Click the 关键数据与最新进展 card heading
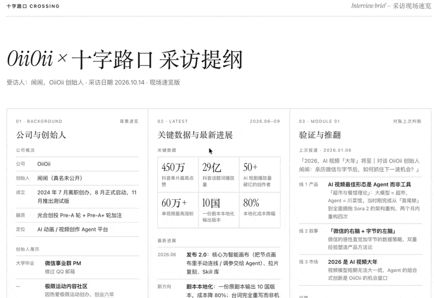Image resolution: width=434 pixels, height=298 pixels. (195, 135)
